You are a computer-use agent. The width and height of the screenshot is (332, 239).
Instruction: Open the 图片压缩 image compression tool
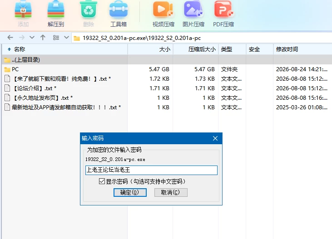tap(193, 9)
